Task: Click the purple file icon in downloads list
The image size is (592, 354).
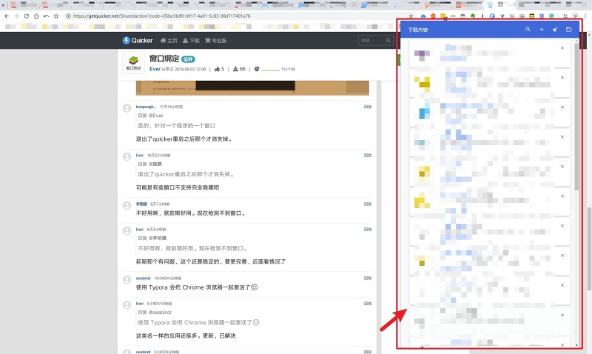Action: coord(422,55)
